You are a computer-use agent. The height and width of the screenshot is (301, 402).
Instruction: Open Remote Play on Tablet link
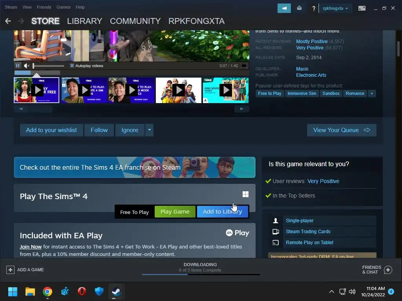(310, 242)
